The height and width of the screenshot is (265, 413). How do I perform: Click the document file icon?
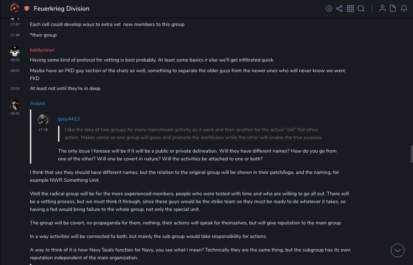pyautogui.click(x=393, y=9)
